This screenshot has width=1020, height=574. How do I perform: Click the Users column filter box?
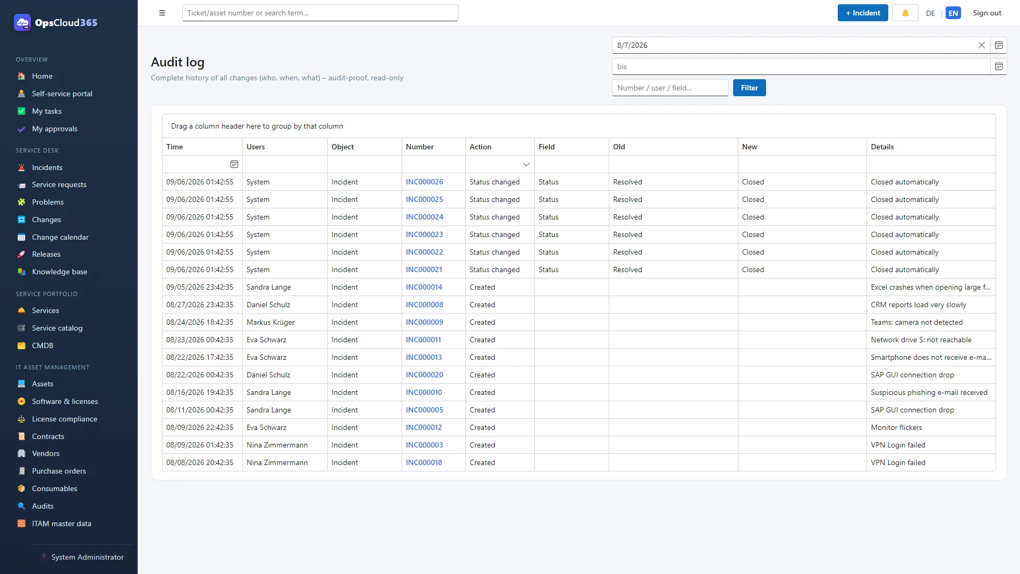click(x=285, y=164)
